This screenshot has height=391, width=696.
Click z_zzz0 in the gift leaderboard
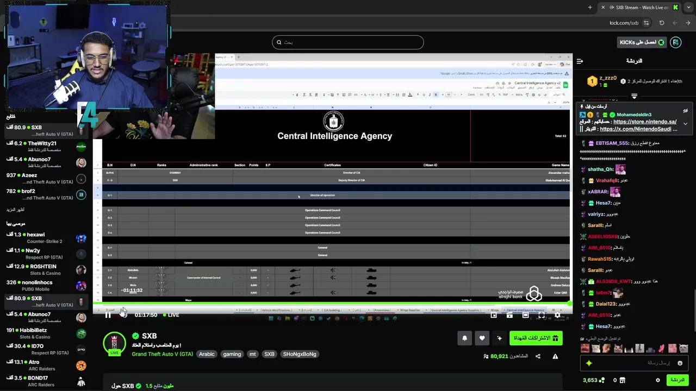(608, 78)
